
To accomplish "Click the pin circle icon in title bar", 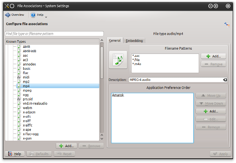I will [12, 6].
